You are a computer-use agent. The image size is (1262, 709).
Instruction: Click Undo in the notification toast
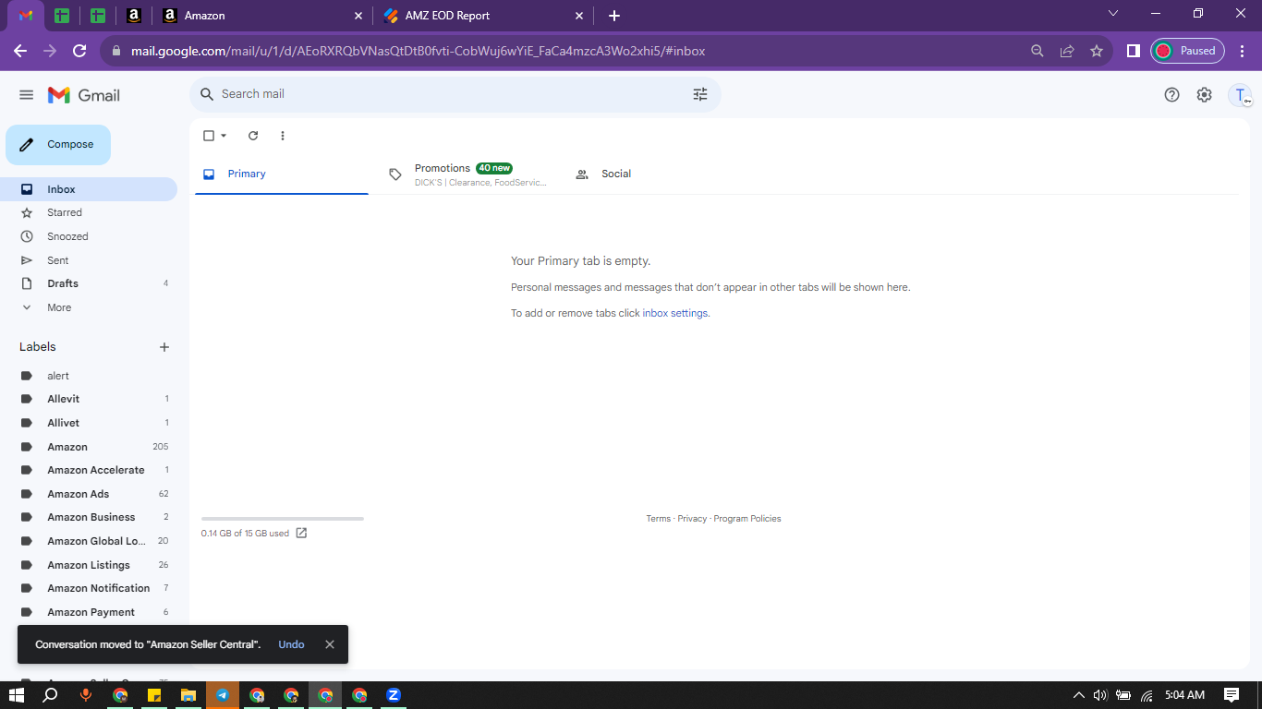click(x=291, y=644)
